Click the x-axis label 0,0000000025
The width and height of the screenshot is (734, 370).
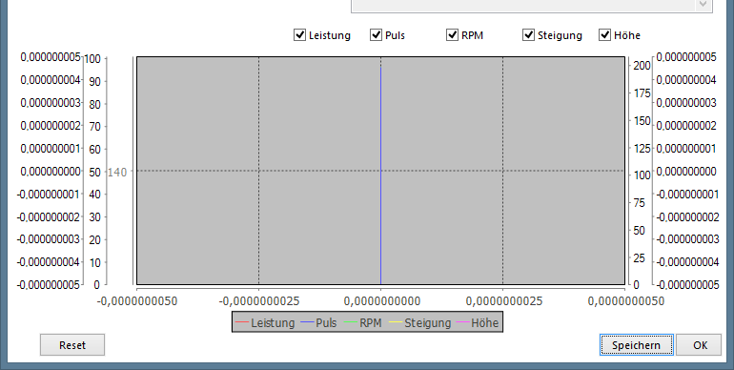tap(504, 301)
